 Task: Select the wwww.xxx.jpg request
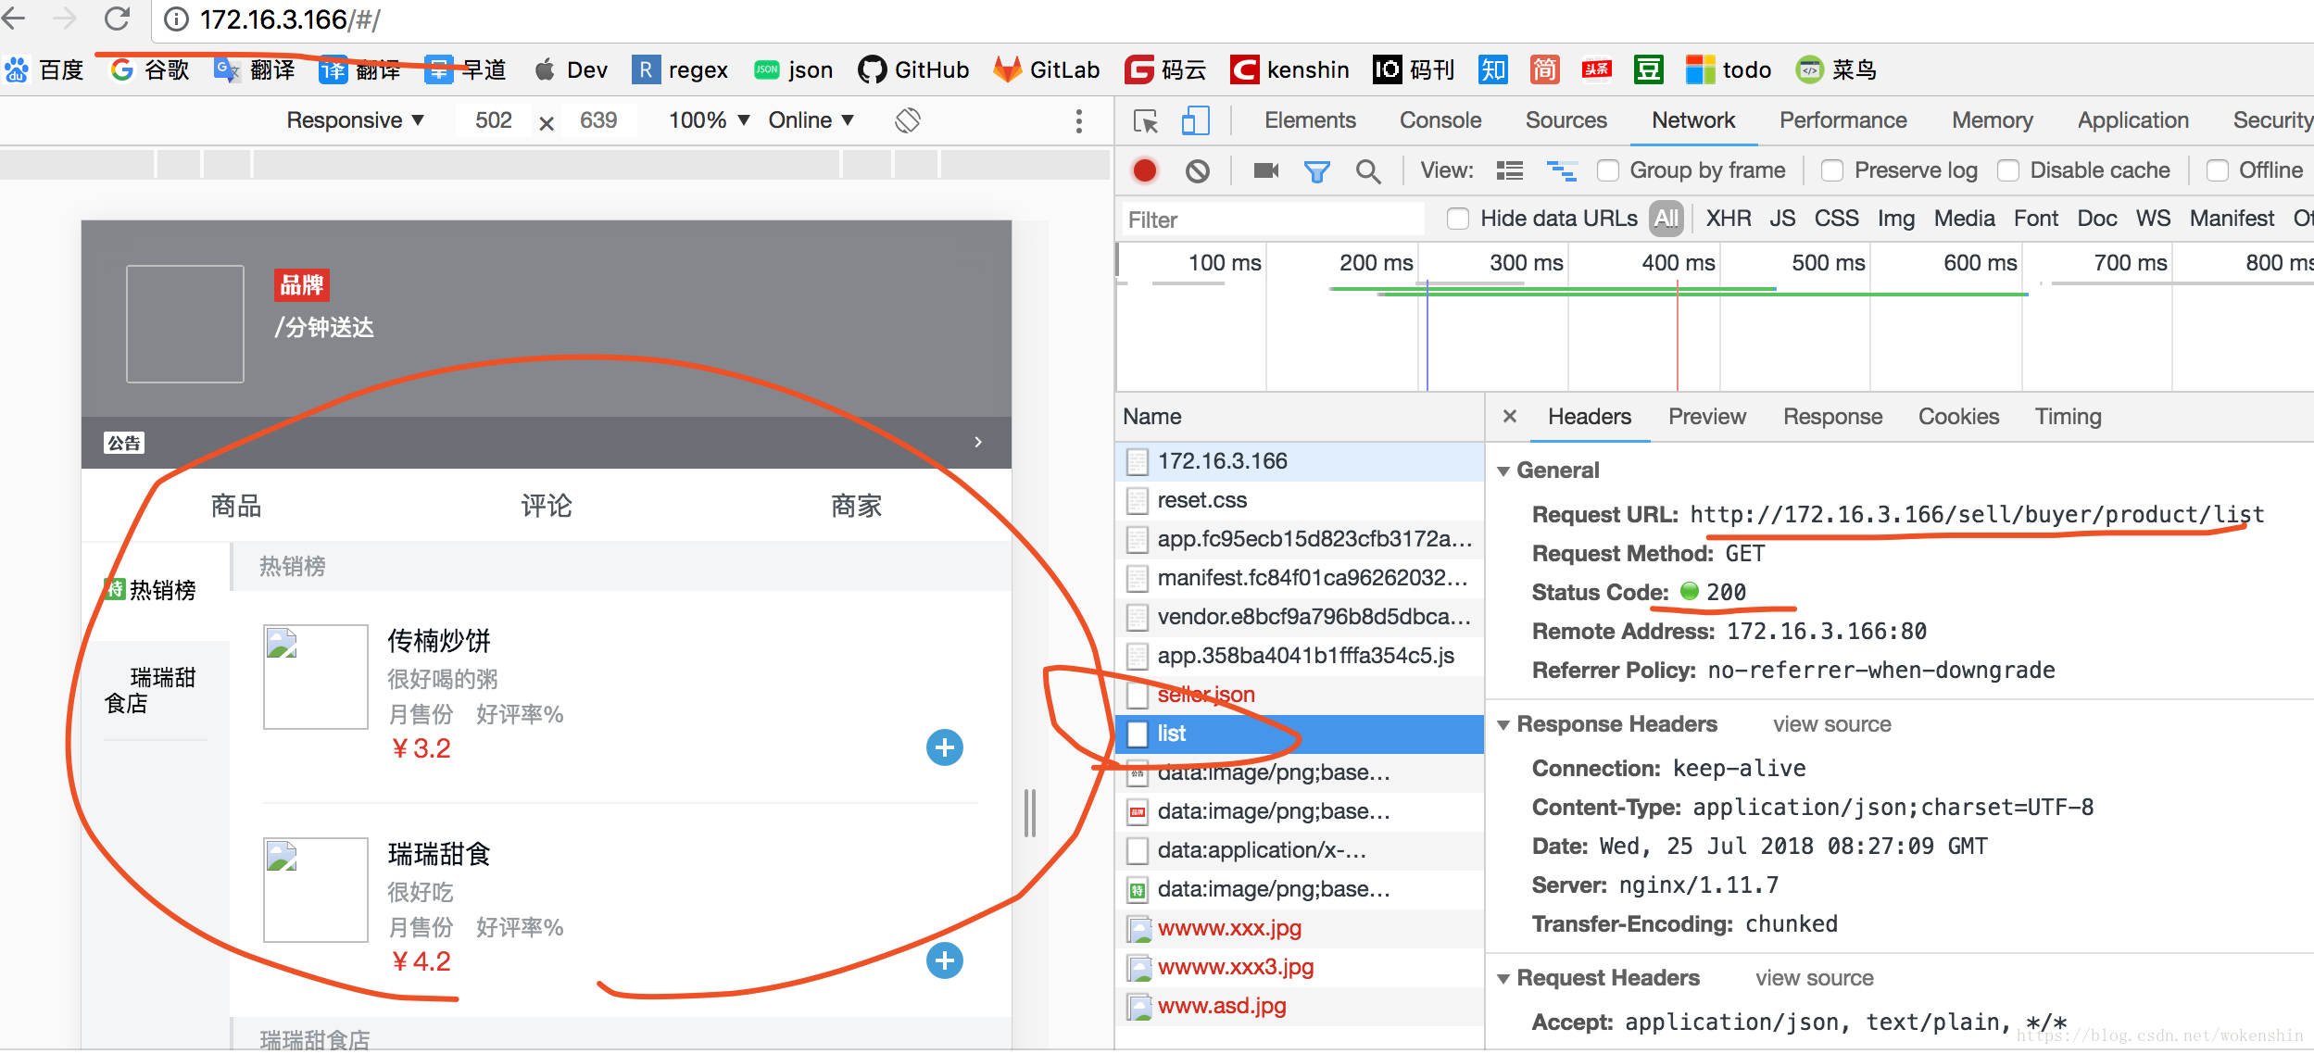click(1299, 928)
